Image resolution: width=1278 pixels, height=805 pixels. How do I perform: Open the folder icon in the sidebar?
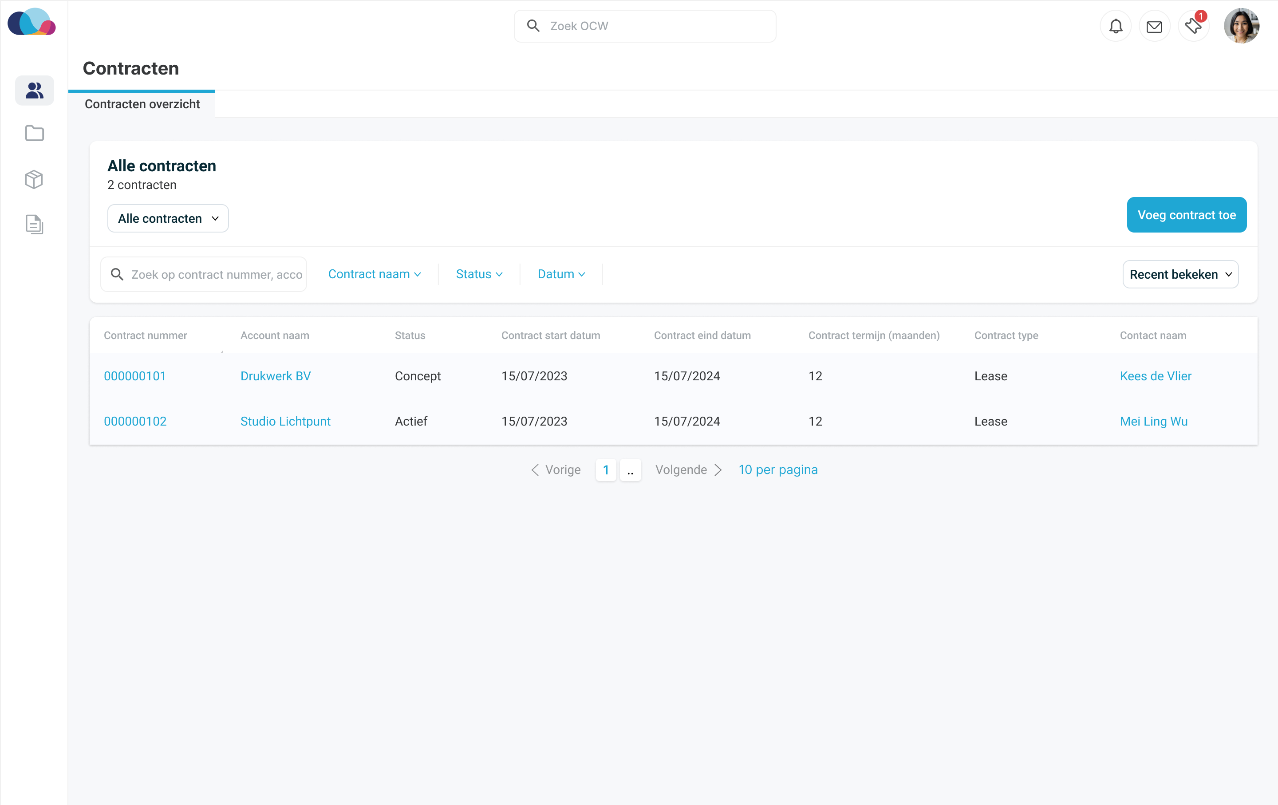(35, 133)
